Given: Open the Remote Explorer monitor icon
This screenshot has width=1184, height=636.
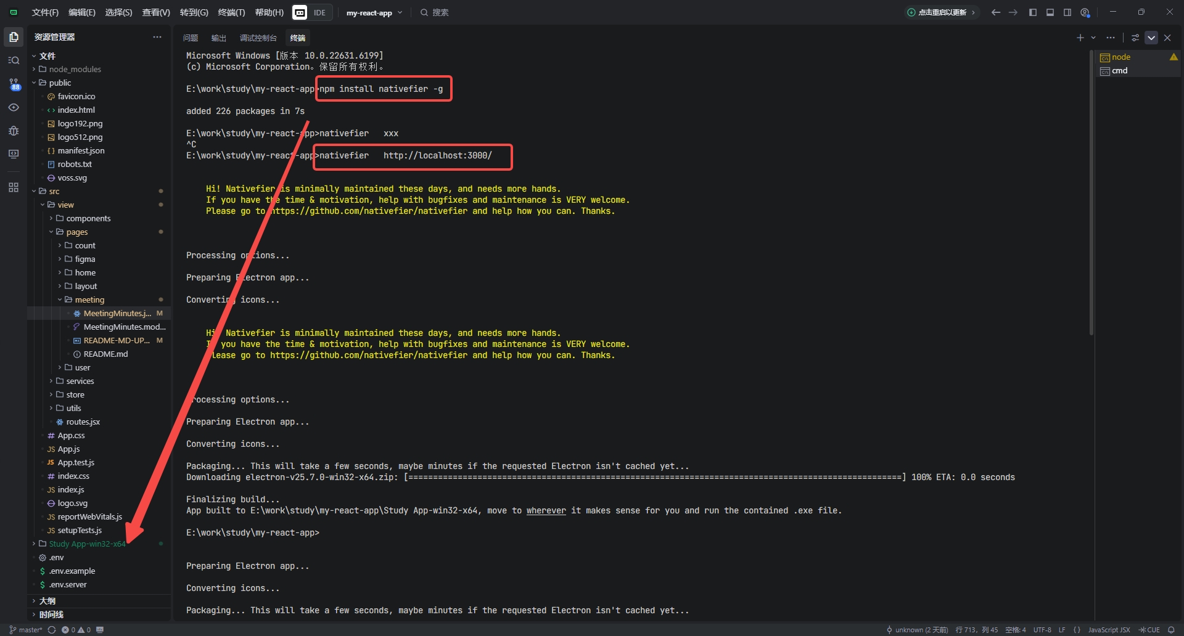Looking at the screenshot, I should click(x=14, y=154).
